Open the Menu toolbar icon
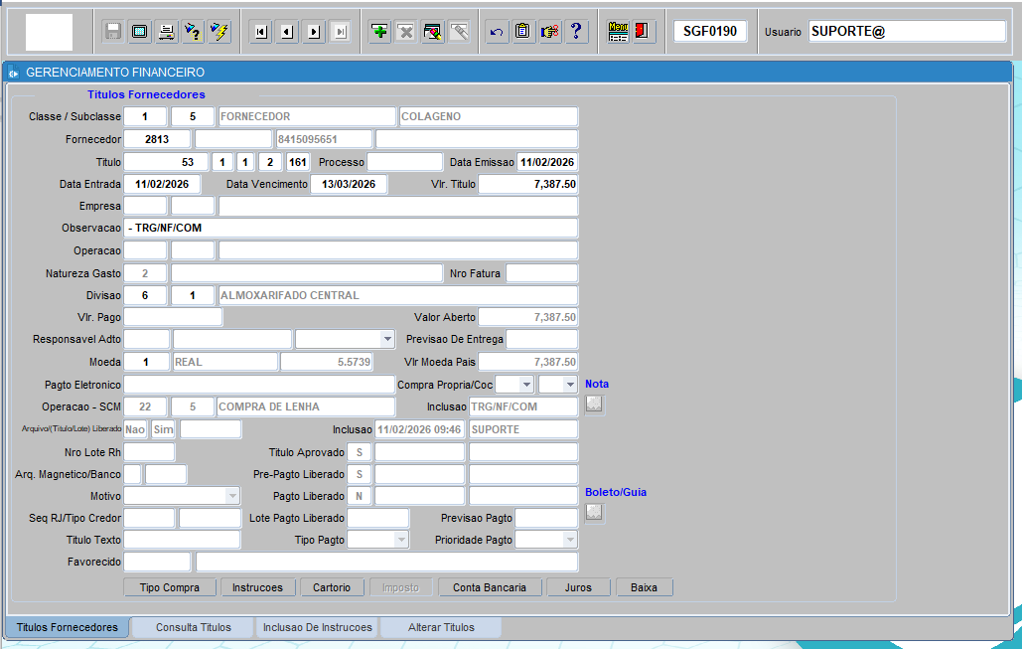The image size is (1022, 649). pos(618,32)
